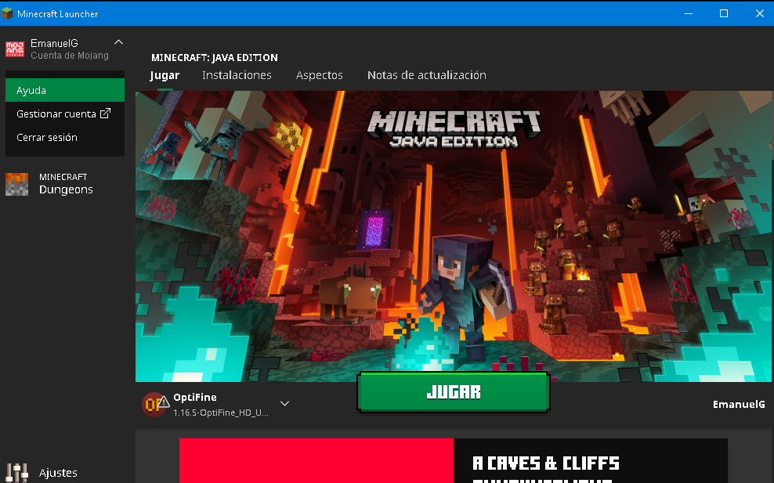Click EmanuelG username beside play bar

pyautogui.click(x=739, y=405)
